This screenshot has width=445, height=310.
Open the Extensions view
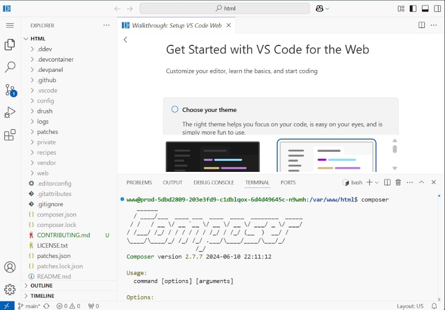tap(10, 134)
